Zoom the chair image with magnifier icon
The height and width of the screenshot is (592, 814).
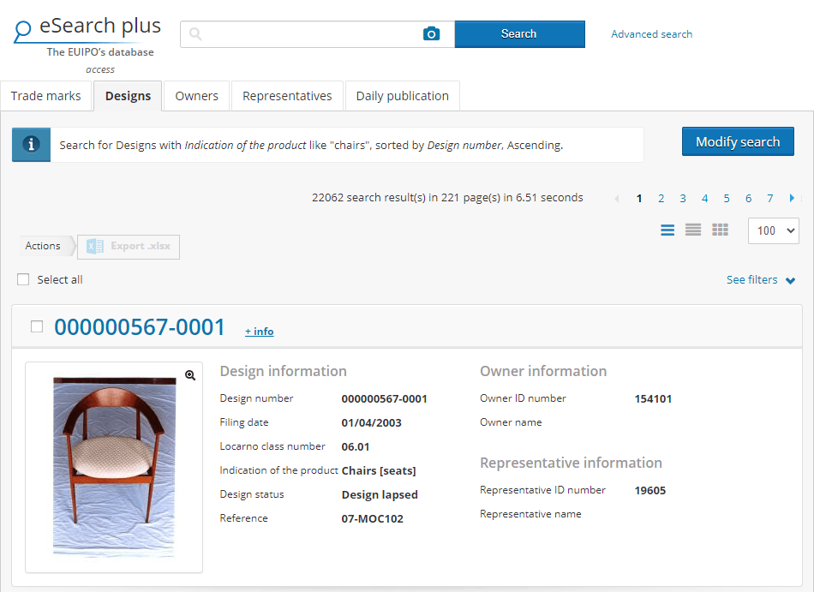[190, 375]
